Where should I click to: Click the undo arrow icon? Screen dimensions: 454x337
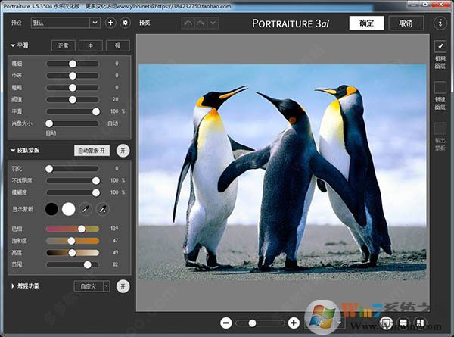188,23
